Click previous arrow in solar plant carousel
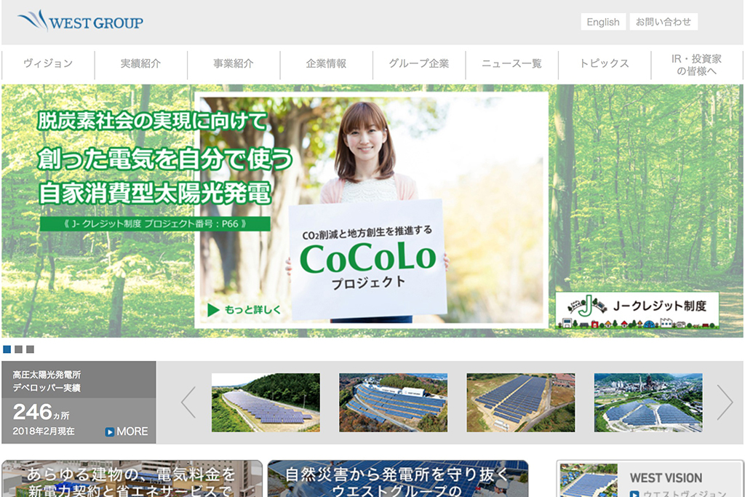This screenshot has height=497, width=745. coord(188,402)
